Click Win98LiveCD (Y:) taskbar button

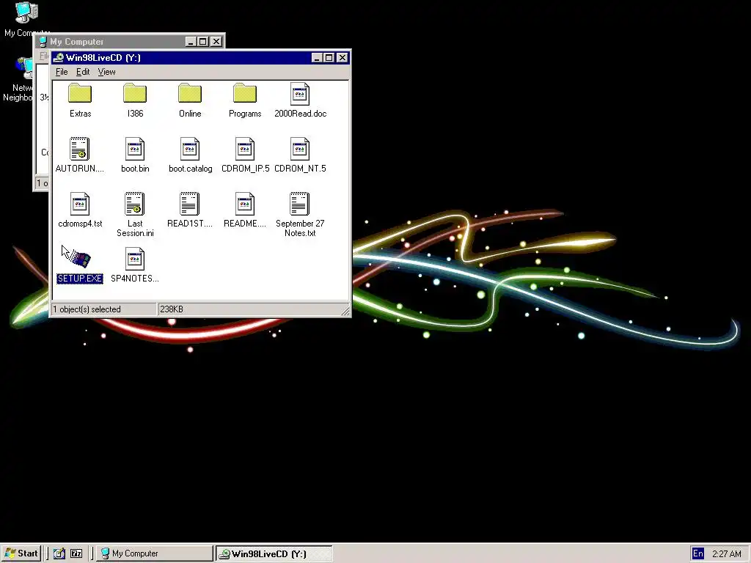click(274, 553)
